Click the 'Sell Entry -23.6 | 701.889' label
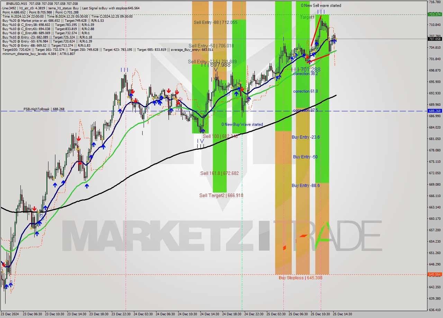 [212, 62]
